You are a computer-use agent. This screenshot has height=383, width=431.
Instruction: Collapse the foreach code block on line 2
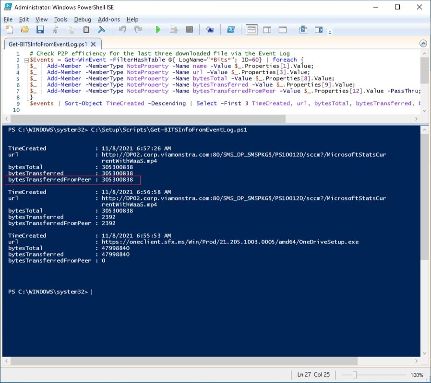tap(26, 60)
